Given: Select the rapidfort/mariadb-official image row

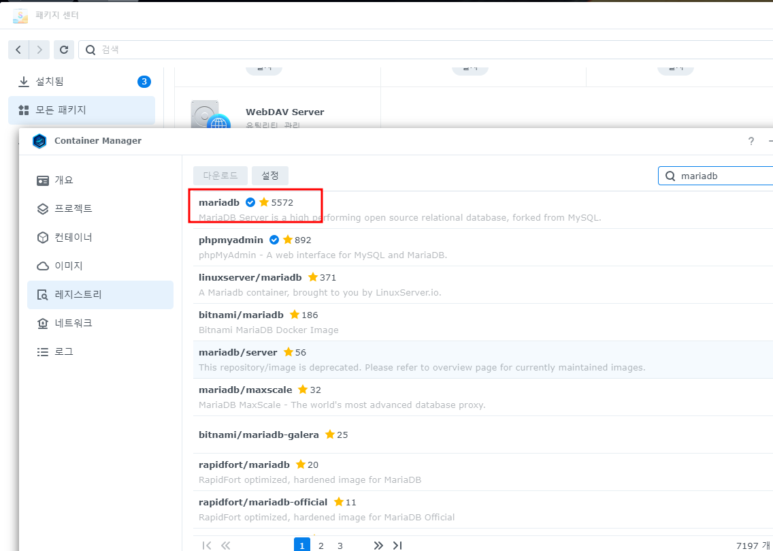Looking at the screenshot, I should 483,510.
